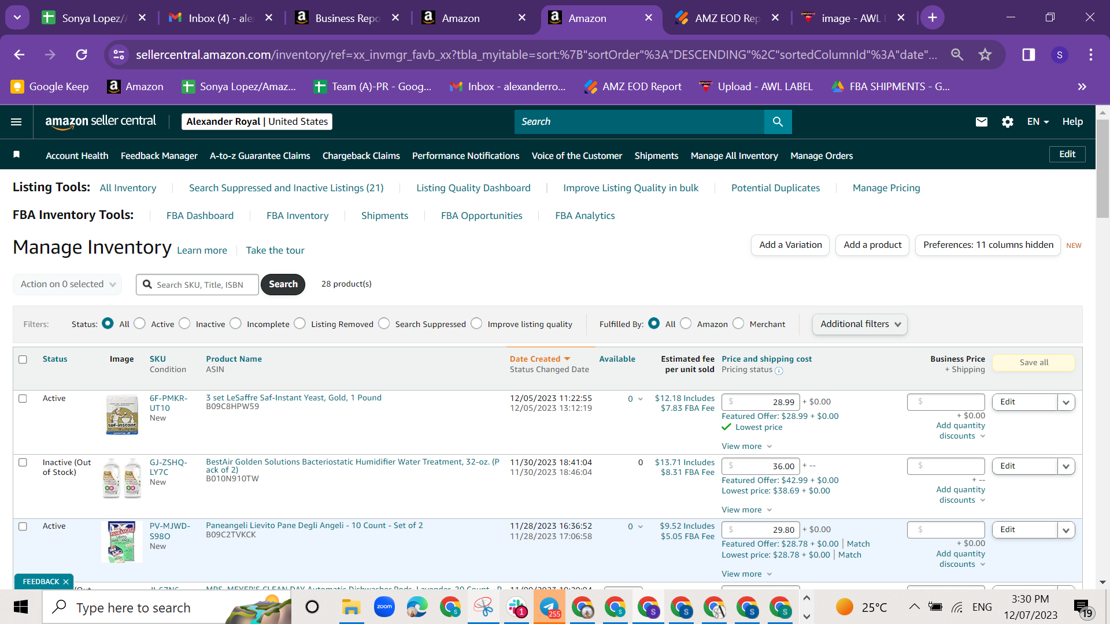1110x624 pixels.
Task: Open the Seller Central settings gear
Action: (1007, 122)
